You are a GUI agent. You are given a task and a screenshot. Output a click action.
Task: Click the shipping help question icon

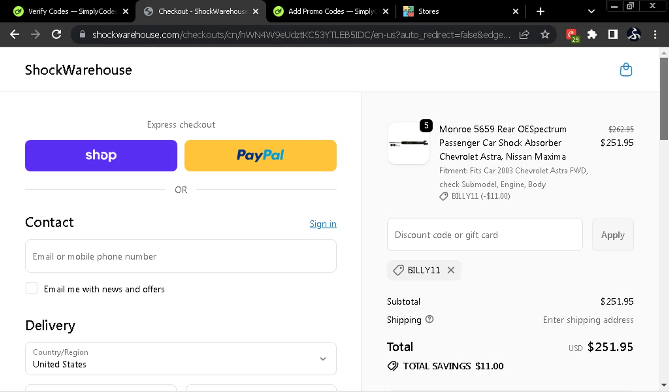429,319
